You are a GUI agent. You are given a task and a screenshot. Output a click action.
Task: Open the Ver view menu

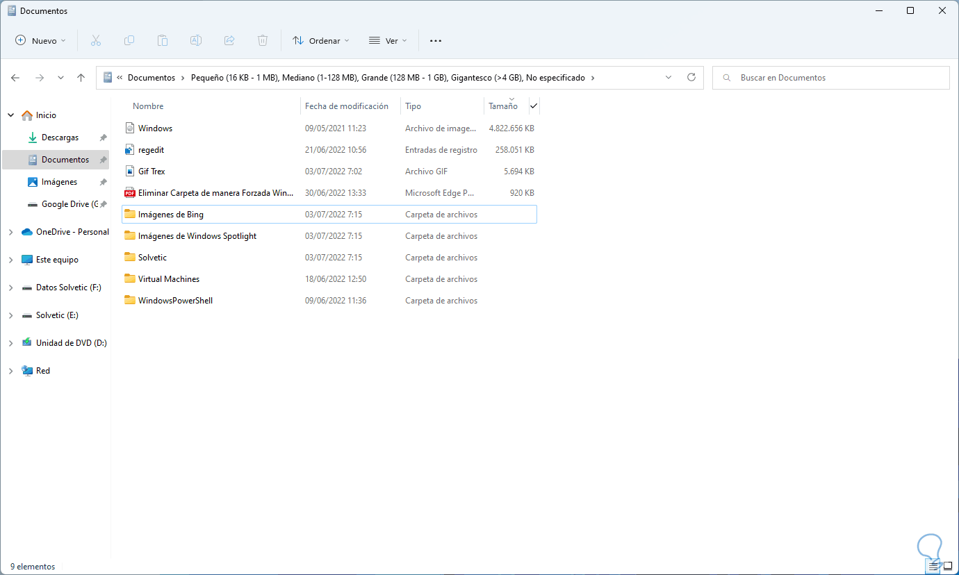(388, 40)
